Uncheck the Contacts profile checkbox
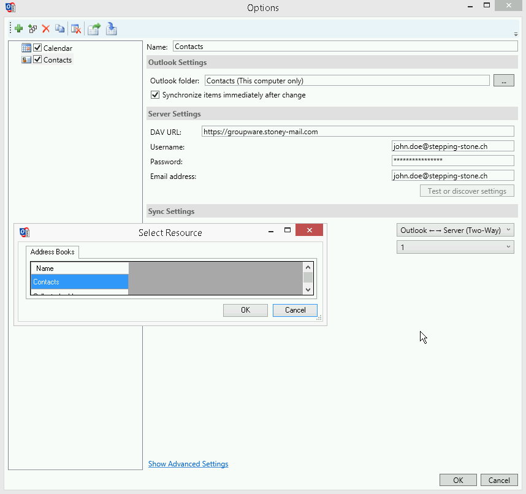The height and width of the screenshot is (494, 526). pos(37,60)
